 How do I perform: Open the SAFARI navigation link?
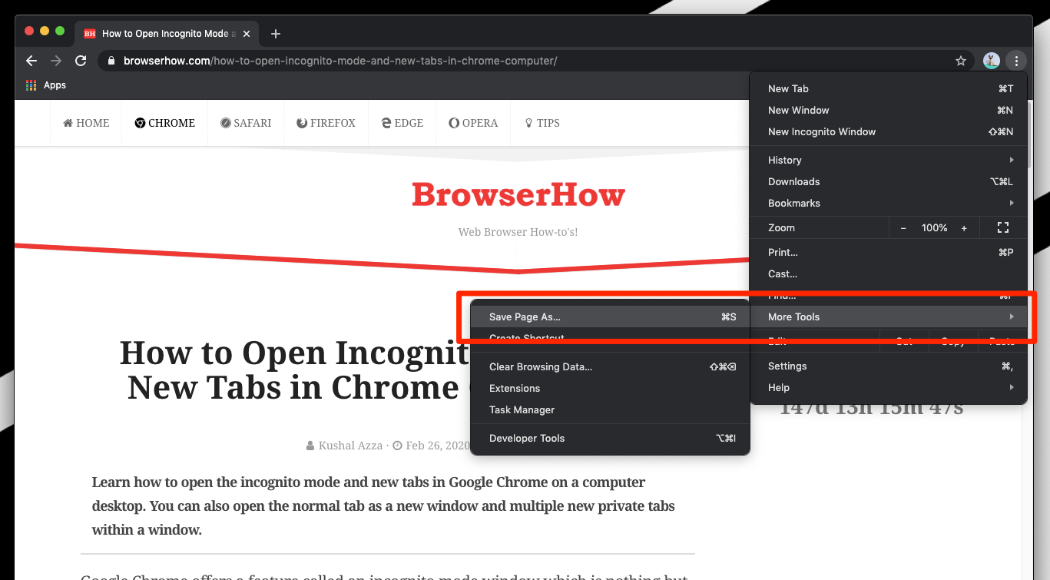246,123
